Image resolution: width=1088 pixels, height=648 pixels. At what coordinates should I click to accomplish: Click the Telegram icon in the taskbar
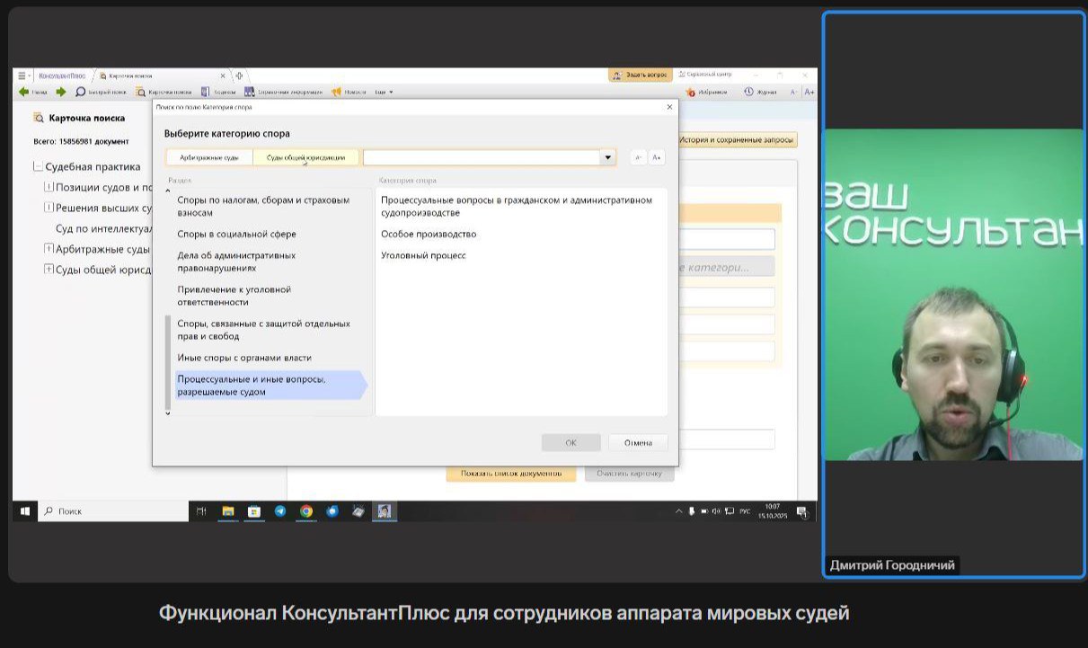pyautogui.click(x=280, y=511)
